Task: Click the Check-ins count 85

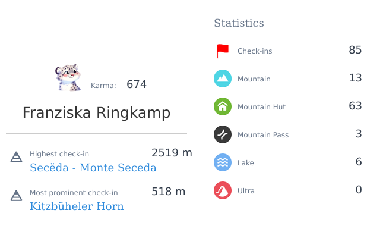Action: tap(355, 50)
